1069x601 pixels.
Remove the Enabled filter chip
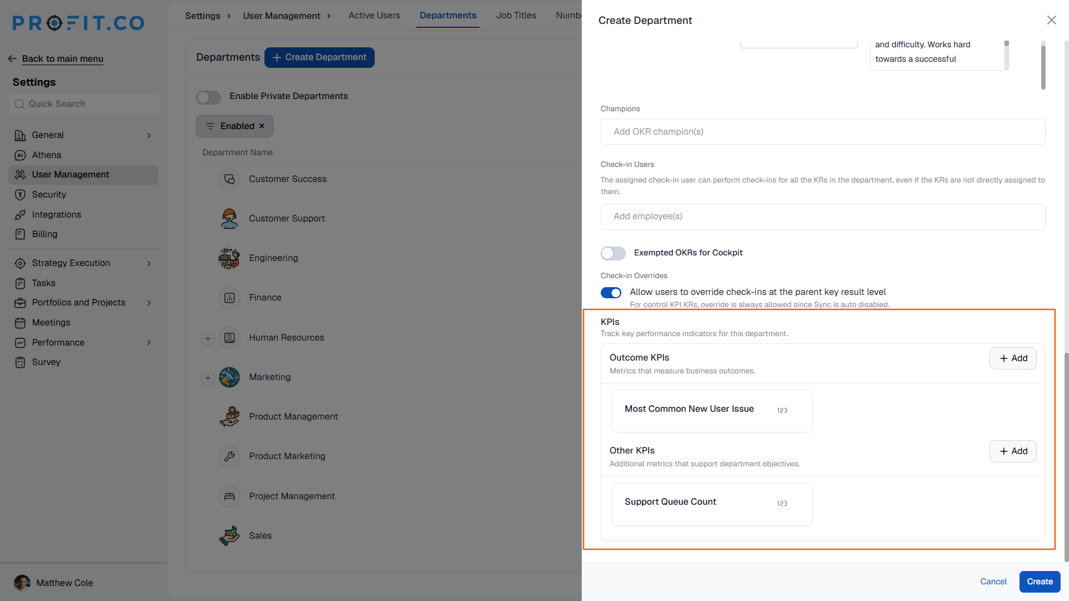[x=262, y=126]
